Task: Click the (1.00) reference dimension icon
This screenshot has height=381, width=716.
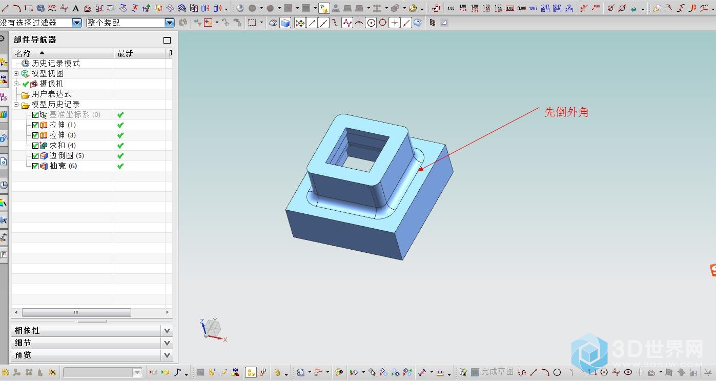Action: point(522,8)
